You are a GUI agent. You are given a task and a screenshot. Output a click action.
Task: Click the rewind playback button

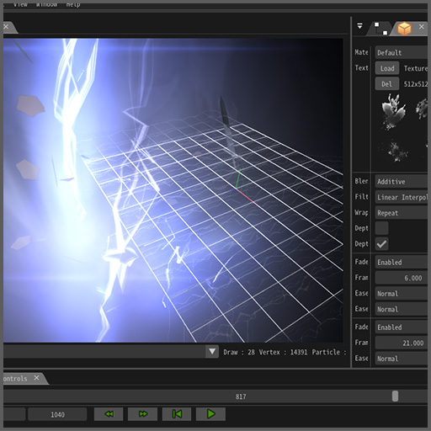coord(109,414)
